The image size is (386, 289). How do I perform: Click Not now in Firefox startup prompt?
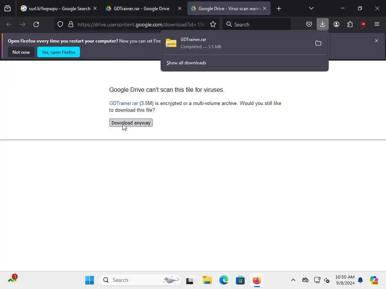(x=21, y=52)
